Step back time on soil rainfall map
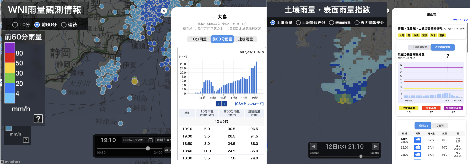The height and width of the screenshot is (164, 470). (x=314, y=146)
